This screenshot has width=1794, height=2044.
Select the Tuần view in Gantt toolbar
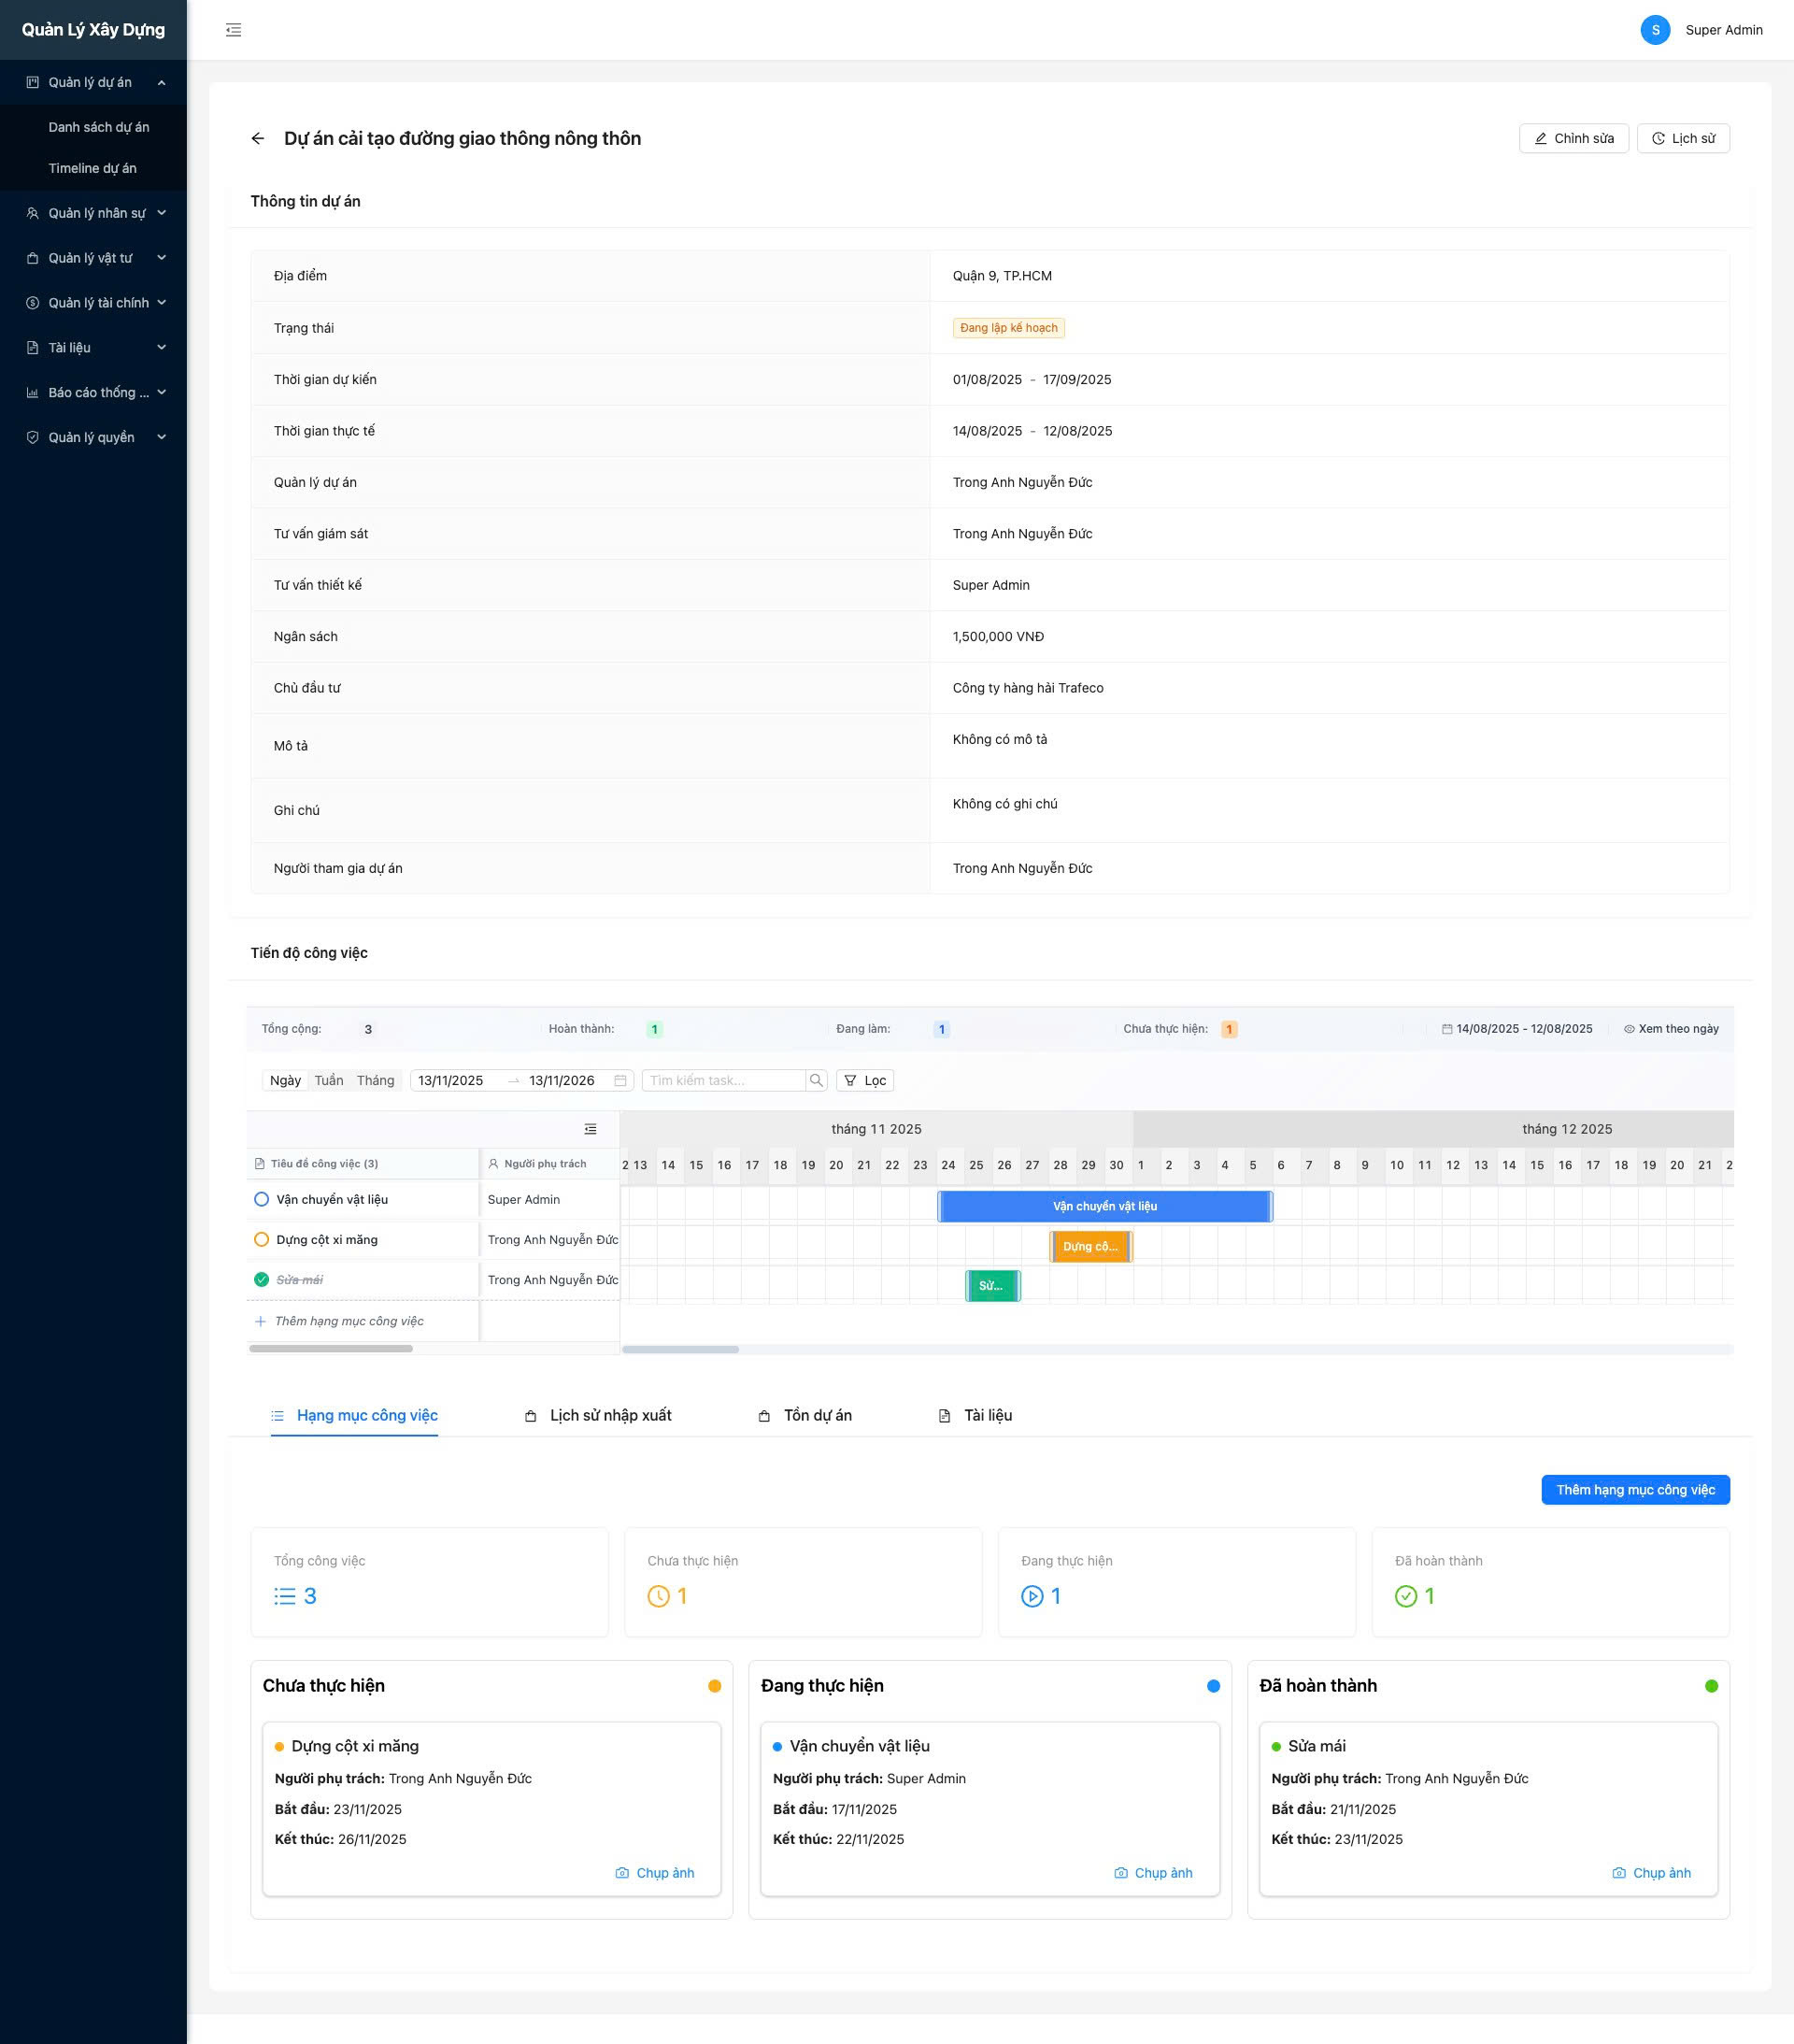(328, 1080)
